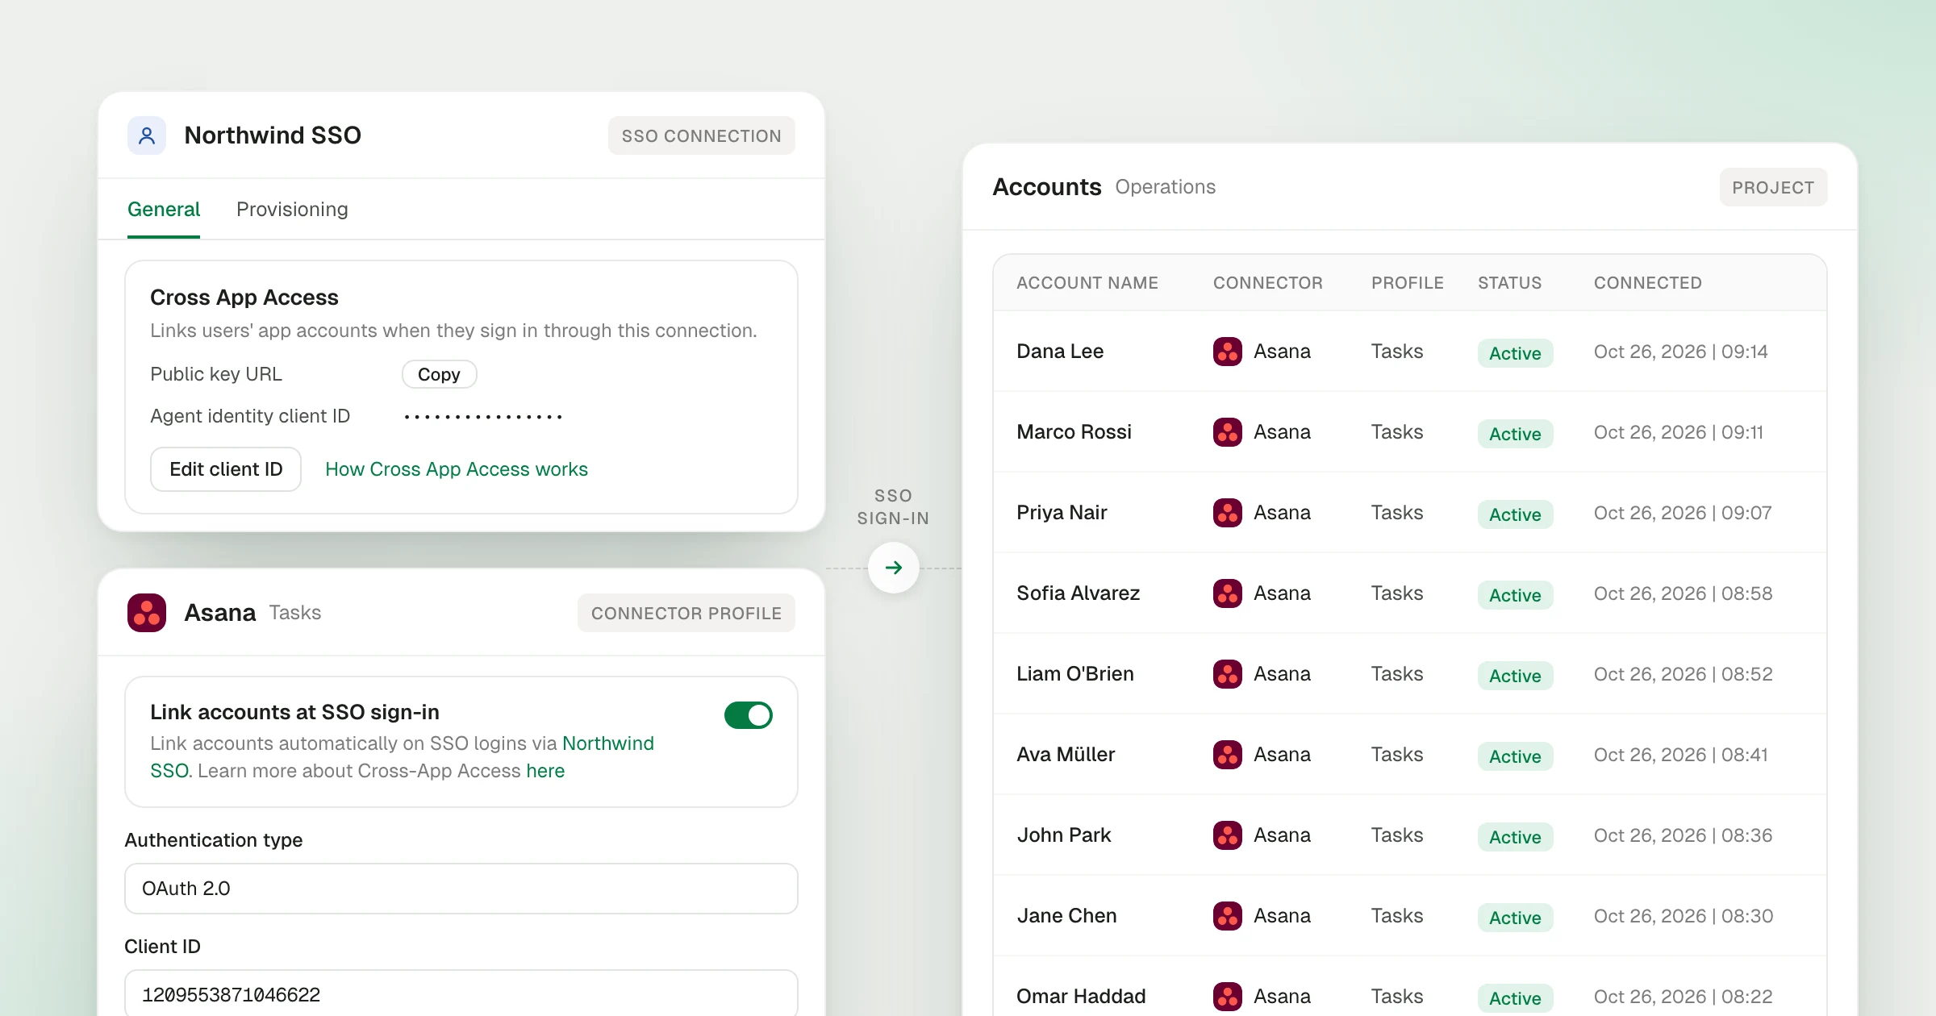The height and width of the screenshot is (1016, 1936).
Task: Click Asana icon in Marco Rossi row
Action: [1228, 432]
